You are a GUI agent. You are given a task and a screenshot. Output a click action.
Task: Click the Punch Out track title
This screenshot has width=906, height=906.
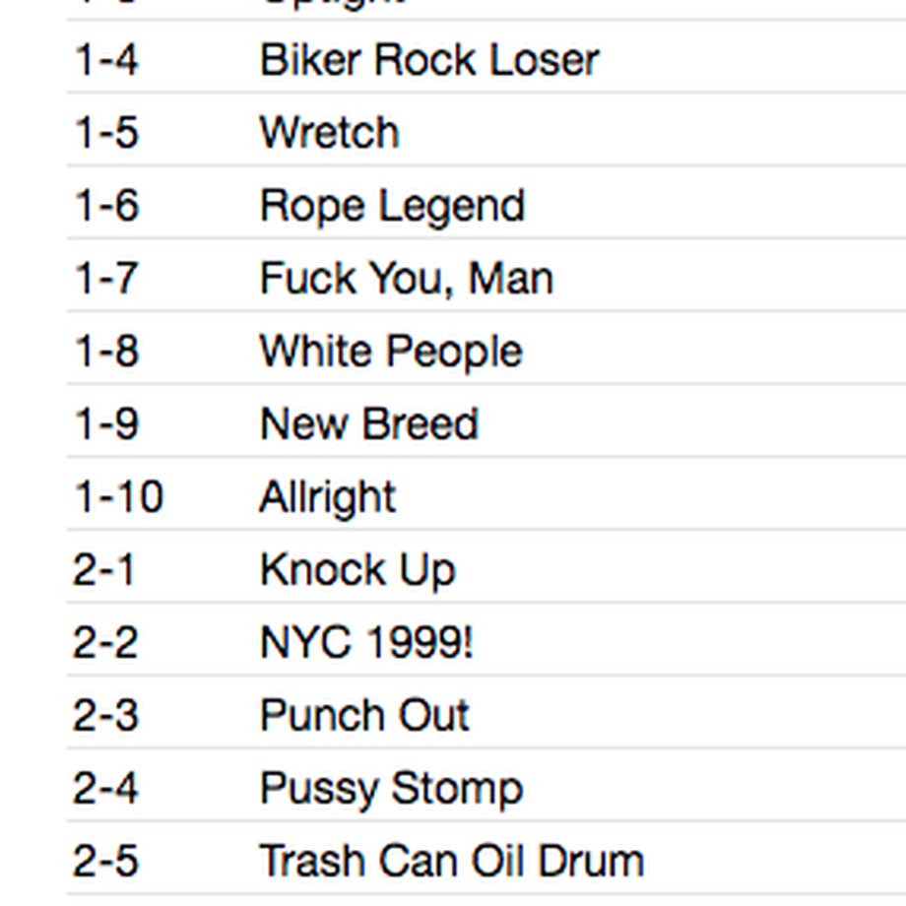tap(364, 715)
